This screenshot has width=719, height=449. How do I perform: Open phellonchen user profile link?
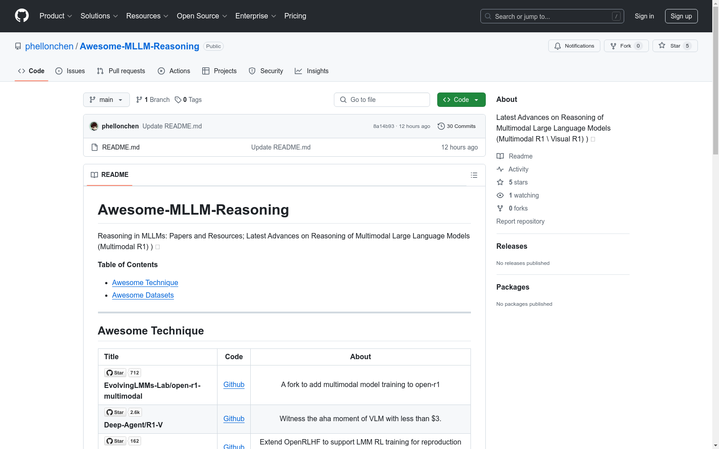[x=49, y=46]
